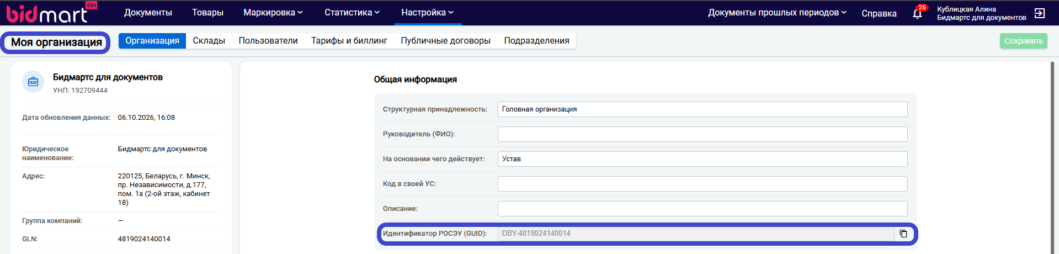Expand the Статистика dropdown
The width and height of the screenshot is (1059, 254).
click(352, 12)
